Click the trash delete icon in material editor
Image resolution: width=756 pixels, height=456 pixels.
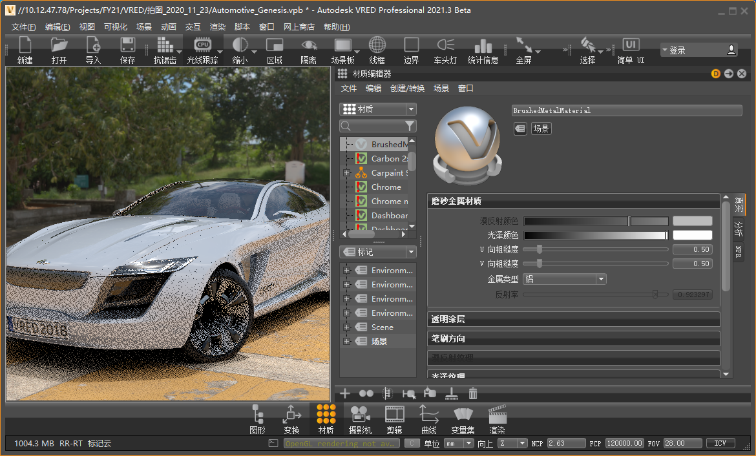point(473,393)
